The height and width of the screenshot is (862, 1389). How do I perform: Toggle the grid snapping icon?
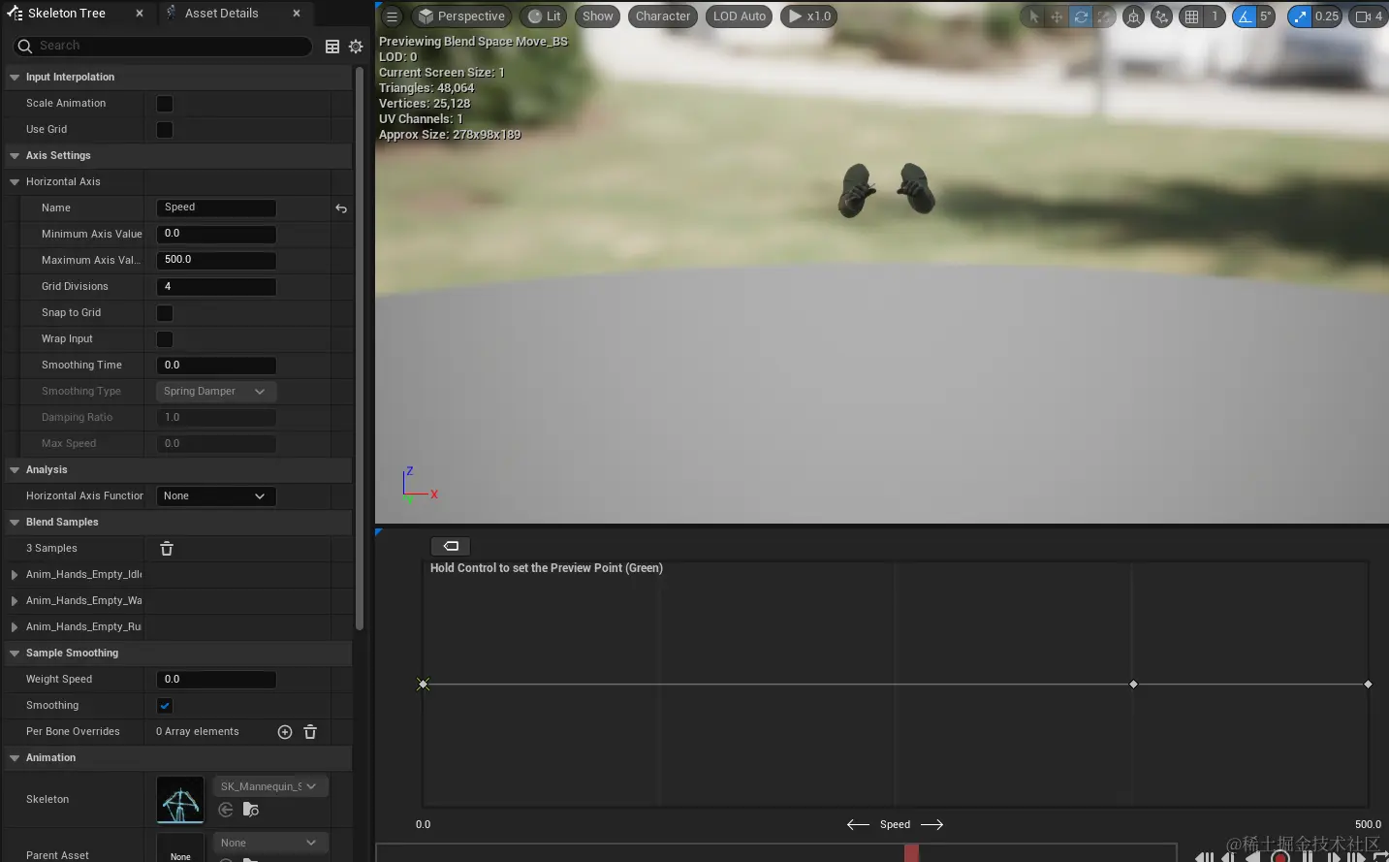(x=1192, y=16)
